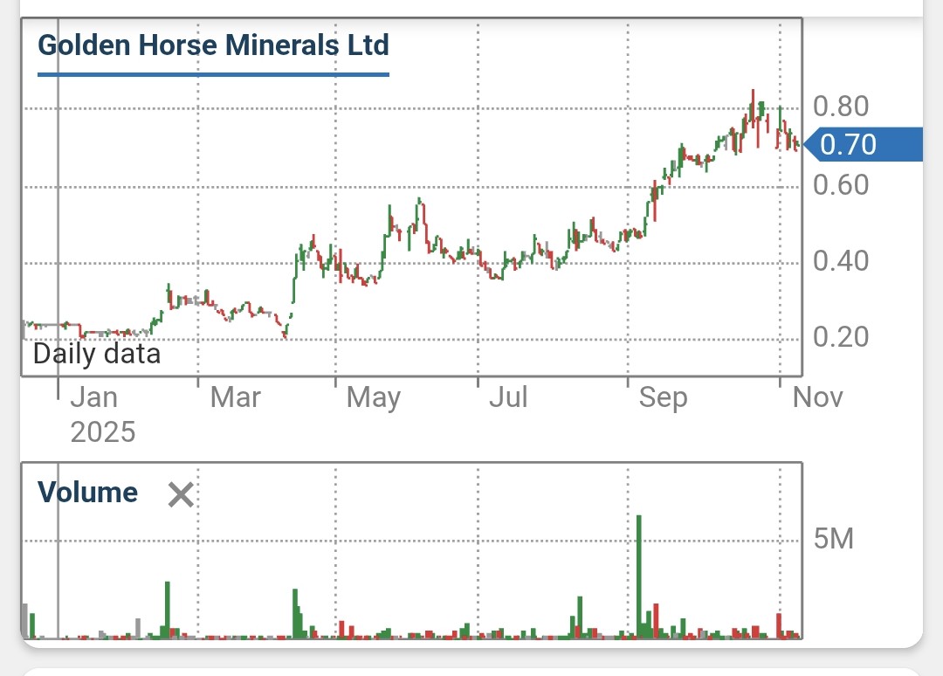Click the Jan 2025 date axis label
The height and width of the screenshot is (676, 943).
(x=103, y=414)
